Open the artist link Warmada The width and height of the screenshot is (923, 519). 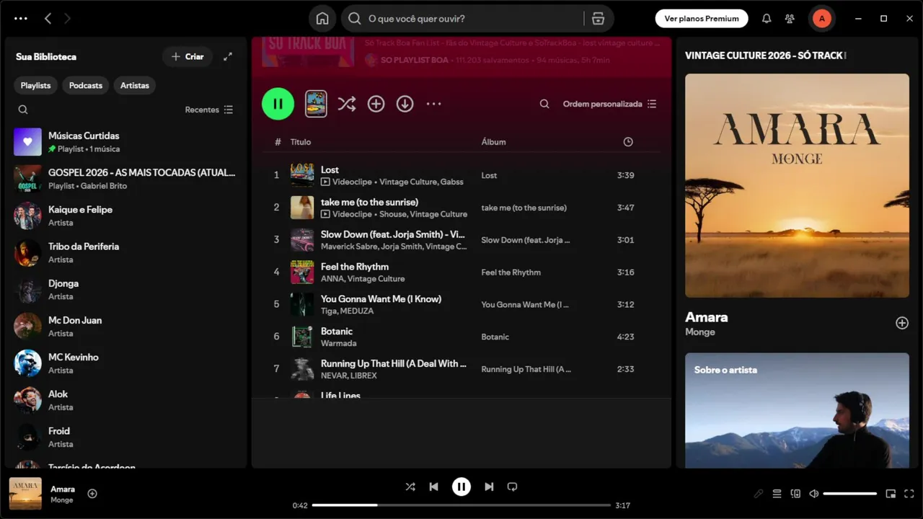click(339, 343)
